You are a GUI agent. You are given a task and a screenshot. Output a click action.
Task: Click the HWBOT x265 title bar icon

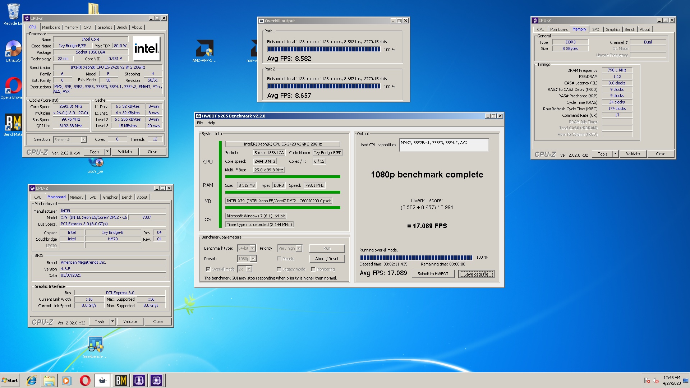point(198,116)
